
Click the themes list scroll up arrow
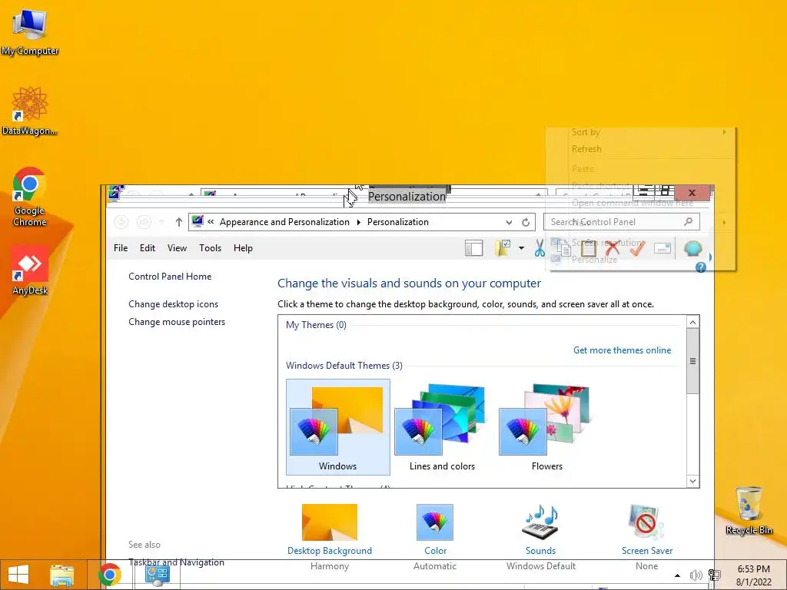692,322
